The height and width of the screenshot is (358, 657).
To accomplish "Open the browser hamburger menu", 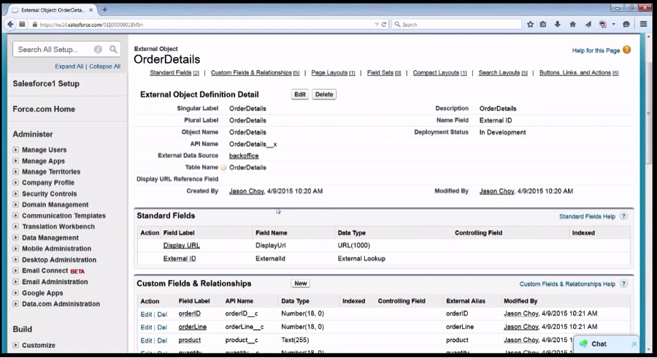I will coord(644,24).
